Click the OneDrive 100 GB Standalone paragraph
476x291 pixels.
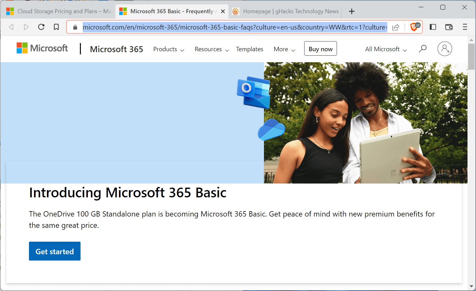click(232, 220)
